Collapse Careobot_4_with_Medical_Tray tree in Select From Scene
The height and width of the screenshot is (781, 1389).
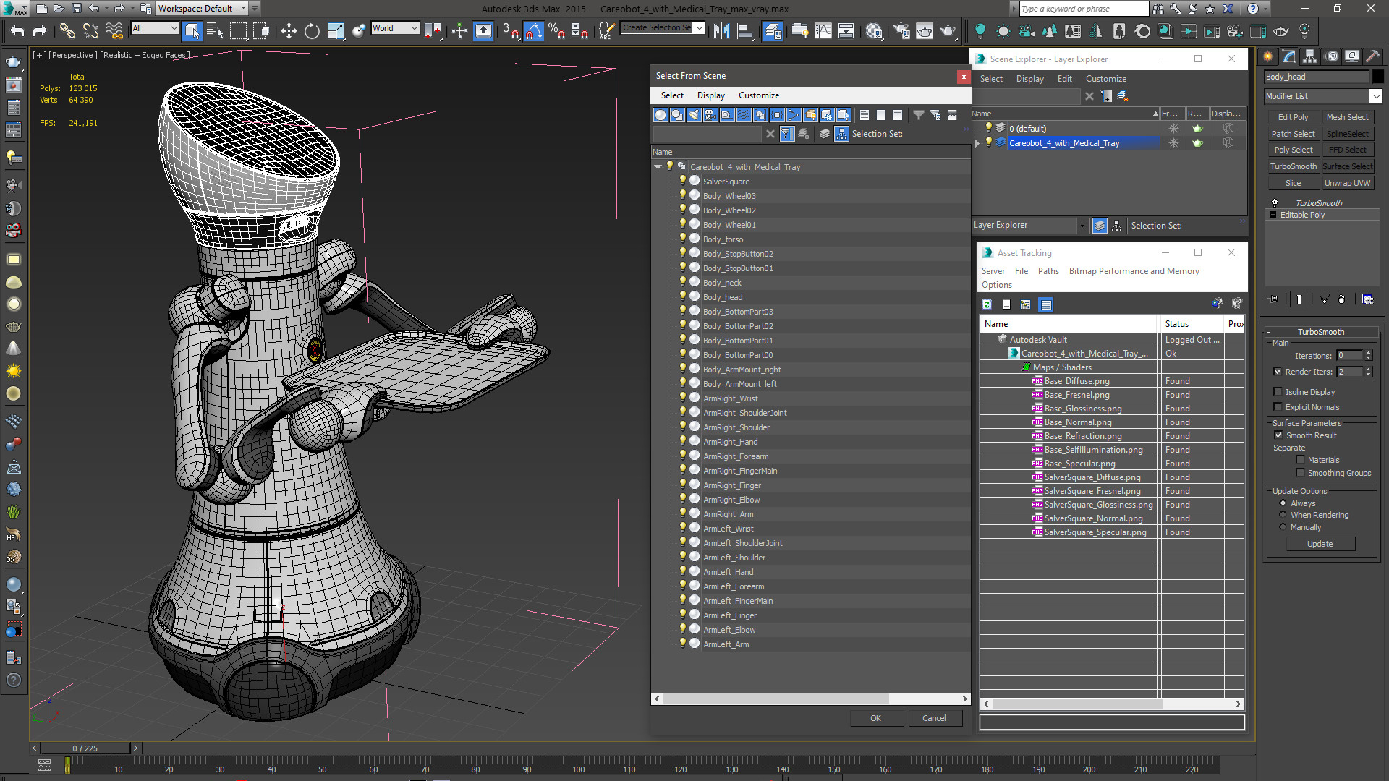click(658, 167)
